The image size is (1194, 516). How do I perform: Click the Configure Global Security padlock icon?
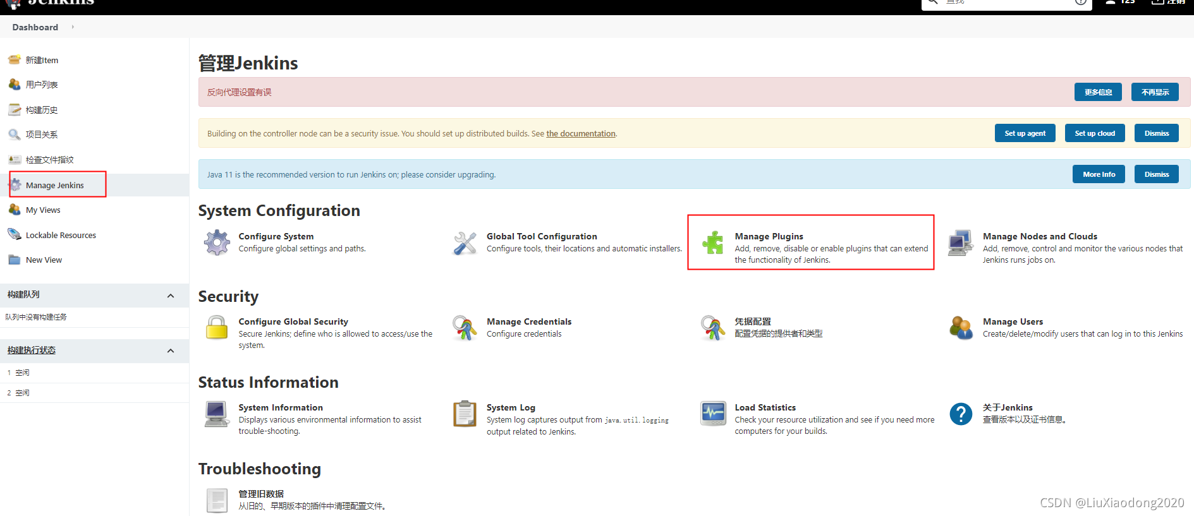(217, 327)
